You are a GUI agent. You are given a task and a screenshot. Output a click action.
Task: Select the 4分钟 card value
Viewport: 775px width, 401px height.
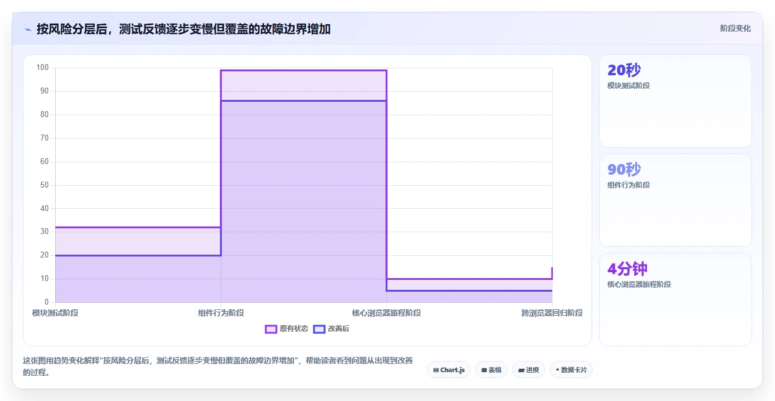(627, 269)
